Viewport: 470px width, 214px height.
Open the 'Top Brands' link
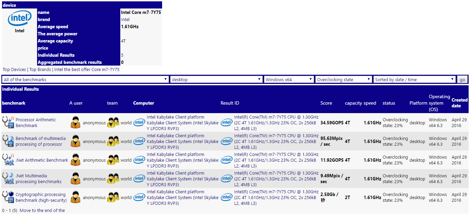(x=40, y=70)
